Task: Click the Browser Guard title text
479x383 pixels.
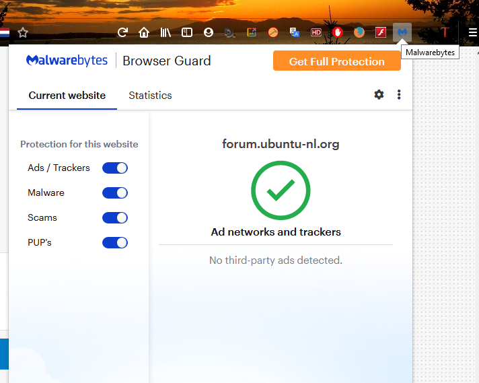Action: click(167, 61)
